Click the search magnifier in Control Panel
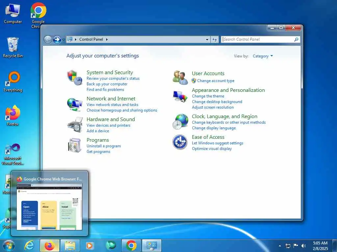Image resolution: width=337 pixels, height=252 pixels. coord(296,39)
